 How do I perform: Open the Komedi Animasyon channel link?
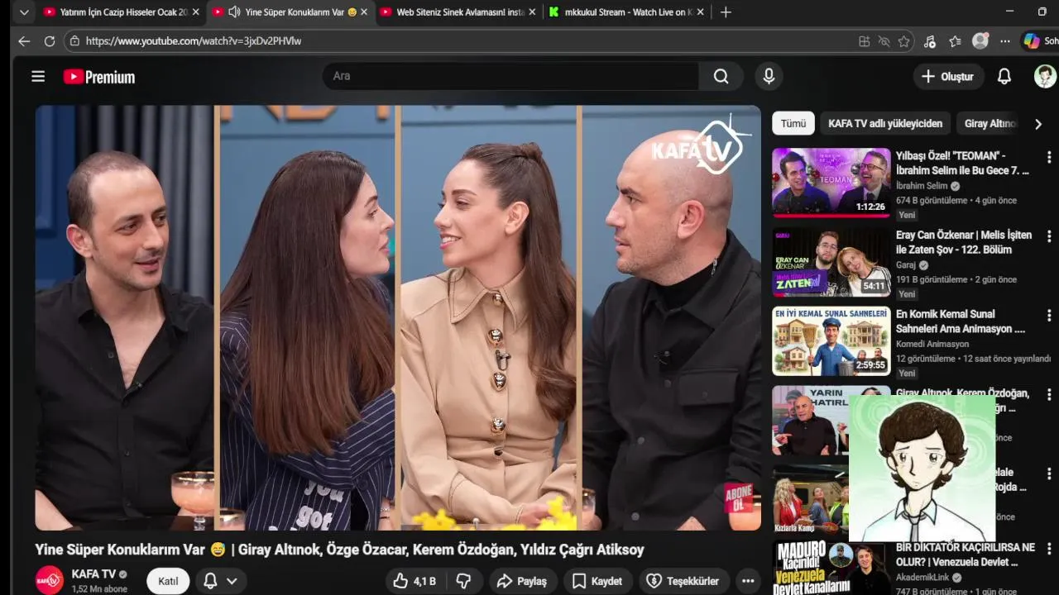[x=932, y=345]
